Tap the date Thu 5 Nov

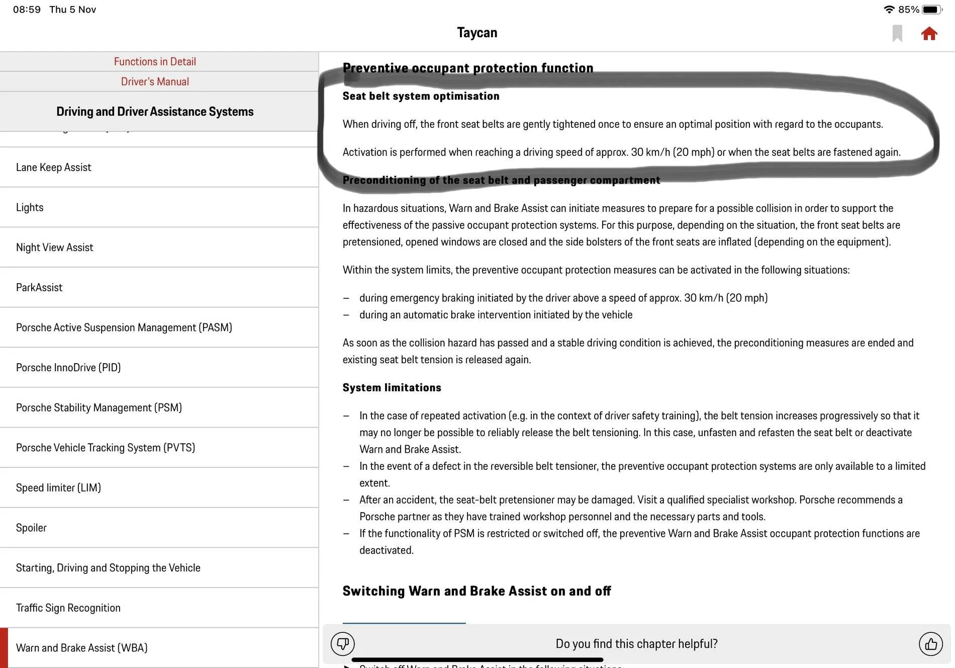tap(72, 10)
